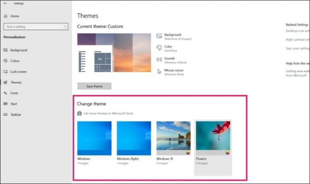Viewport: 310px width, 184px height.
Task: Apply the Windows 10 theme
Action: (174, 138)
